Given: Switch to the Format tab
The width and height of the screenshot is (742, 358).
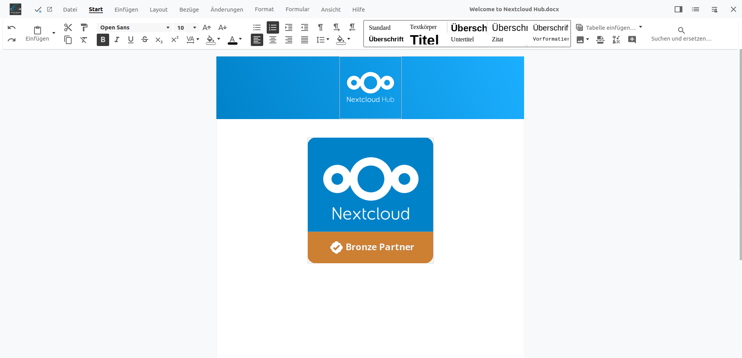Looking at the screenshot, I should point(264,9).
